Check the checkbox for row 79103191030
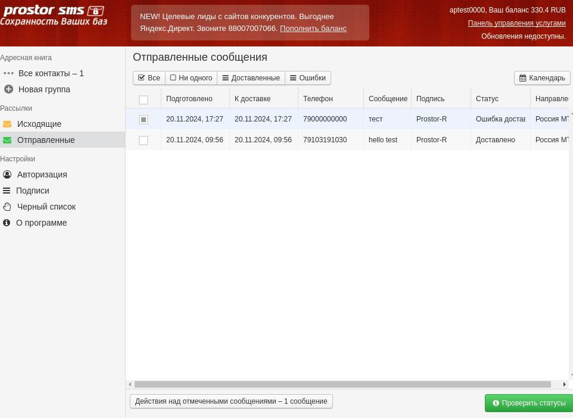Image resolution: width=573 pixels, height=418 pixels. coord(144,141)
